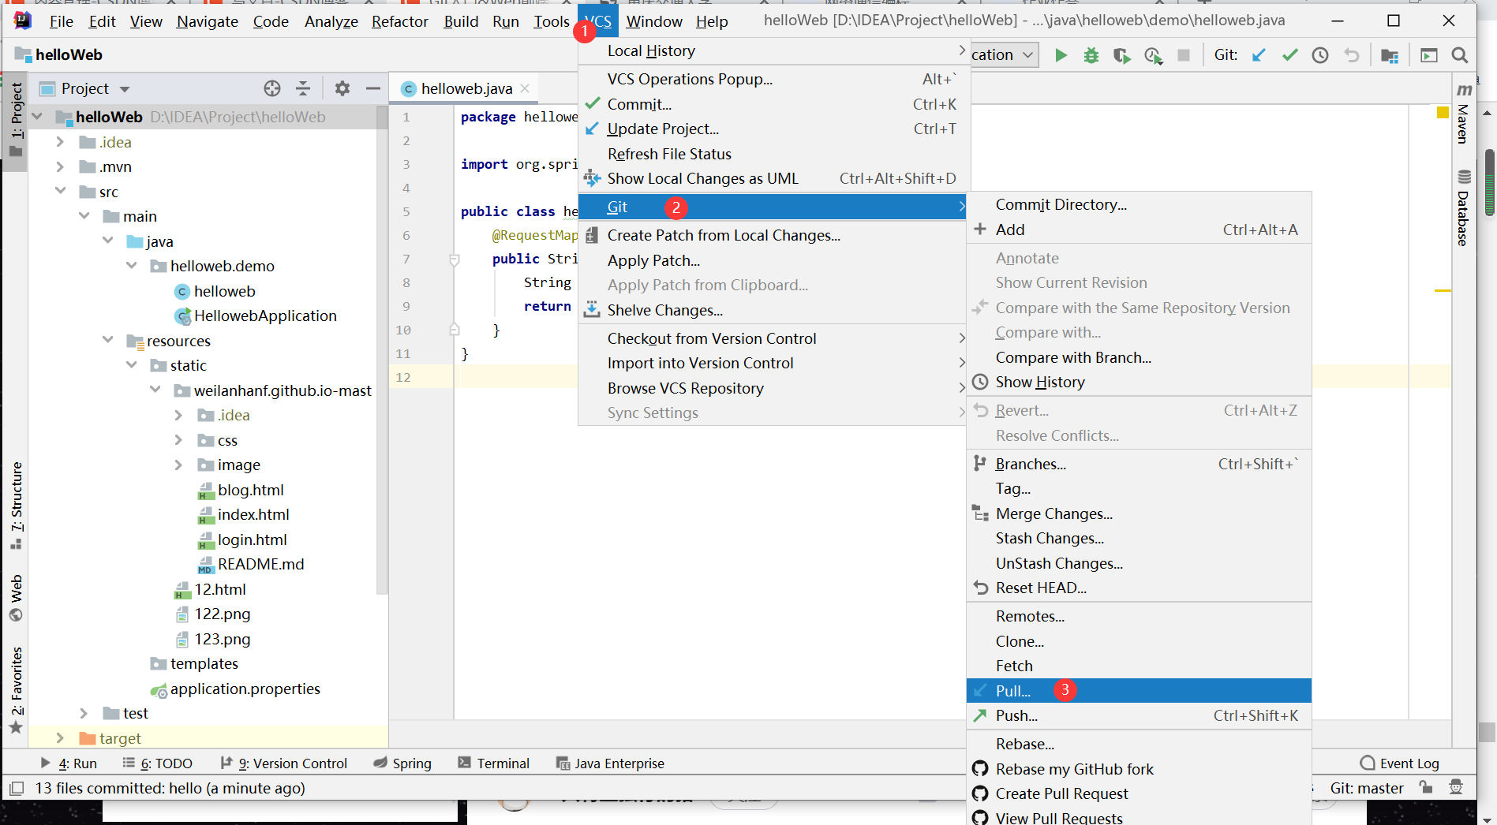Image resolution: width=1497 pixels, height=825 pixels.
Task: Select Pull... in the Git submenu
Action: (1138, 690)
